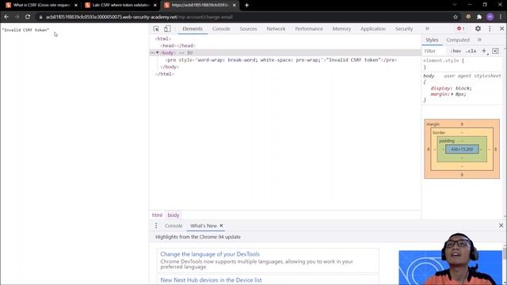Screen dimensions: 507x285
Task: Open the drawer three-dot menu
Action: point(156,226)
